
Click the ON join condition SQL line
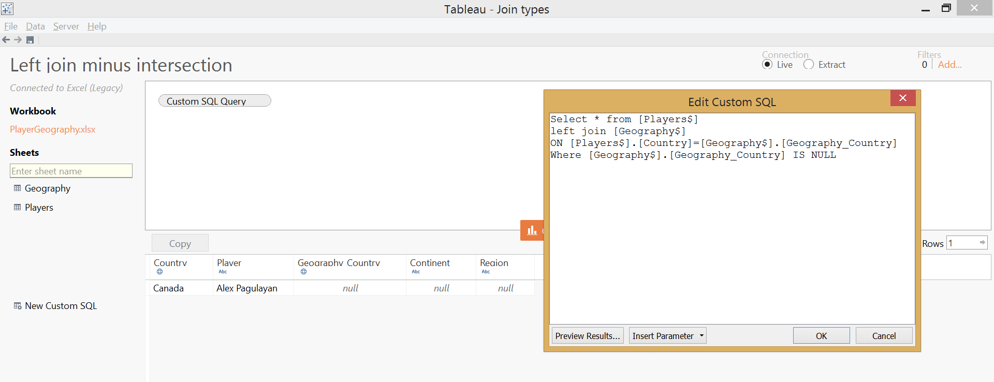(x=724, y=143)
